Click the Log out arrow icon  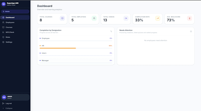pyautogui.click(x=3, y=103)
